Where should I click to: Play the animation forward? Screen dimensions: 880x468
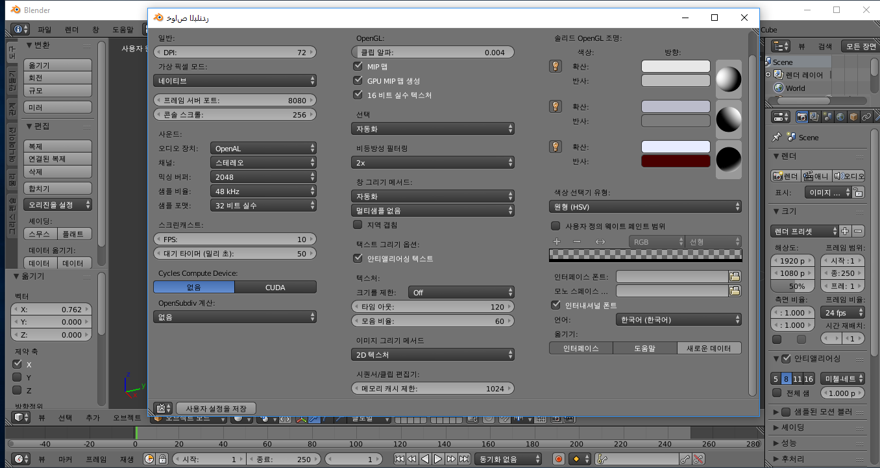[x=438, y=459]
